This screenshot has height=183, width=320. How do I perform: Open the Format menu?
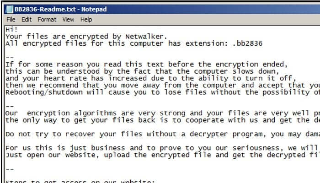(x=47, y=20)
